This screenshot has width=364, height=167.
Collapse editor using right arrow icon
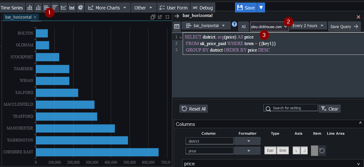(177, 16)
